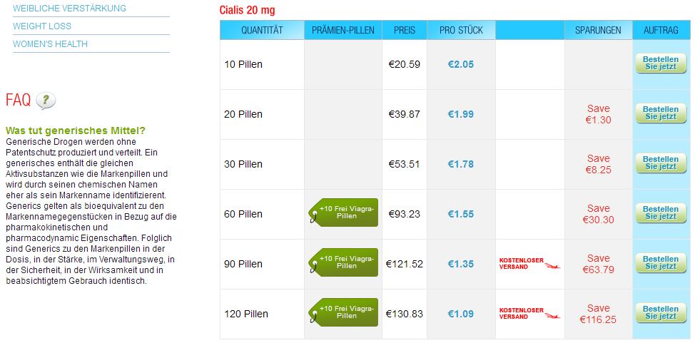The height and width of the screenshot is (343, 695).
Task: Click the FAQ question mark bubble icon
Action: [x=46, y=101]
